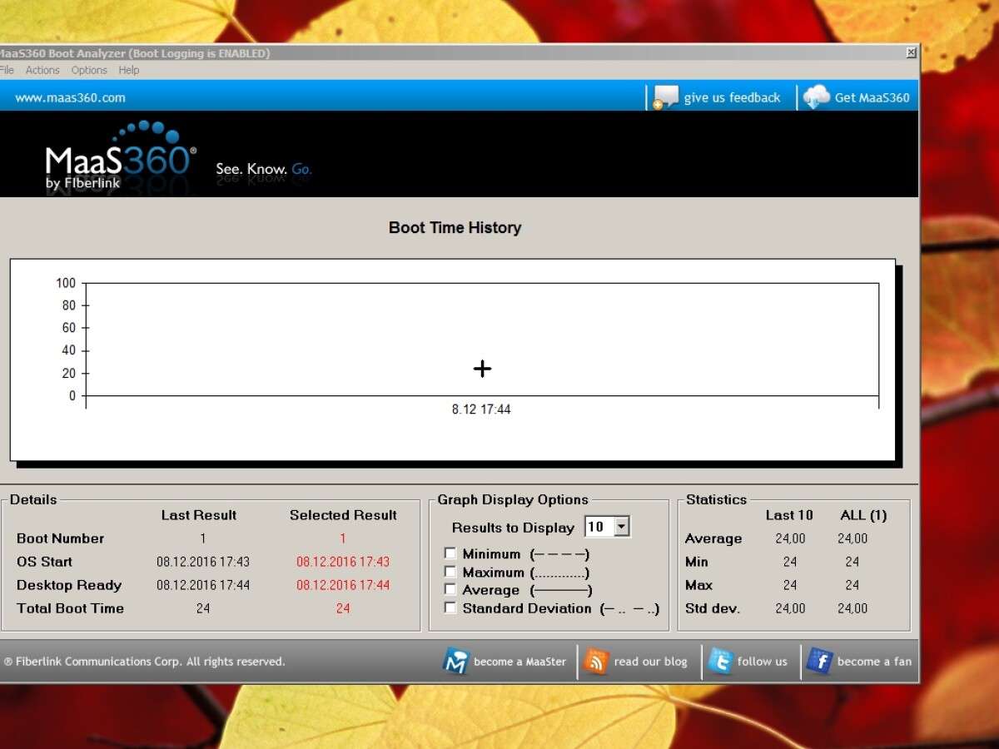Open the Options menu
Screen dimensions: 999x749
point(89,71)
